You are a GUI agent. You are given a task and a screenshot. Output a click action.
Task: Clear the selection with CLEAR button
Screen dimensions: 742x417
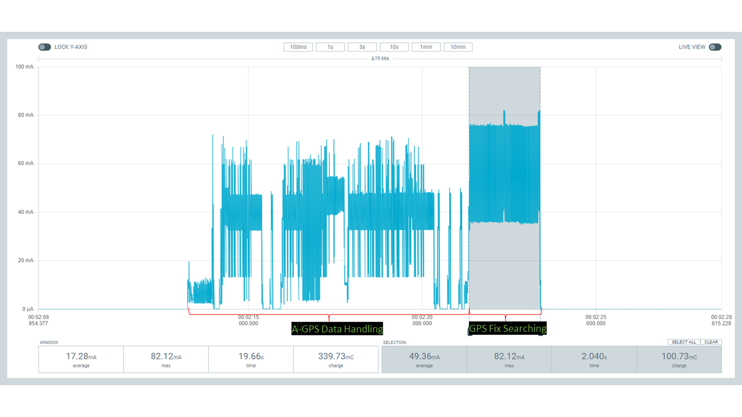point(711,342)
